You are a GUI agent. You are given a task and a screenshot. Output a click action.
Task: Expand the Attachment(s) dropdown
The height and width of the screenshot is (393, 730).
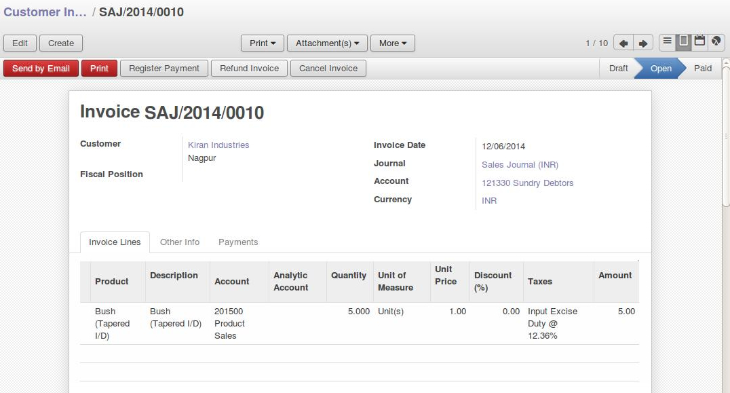327,43
